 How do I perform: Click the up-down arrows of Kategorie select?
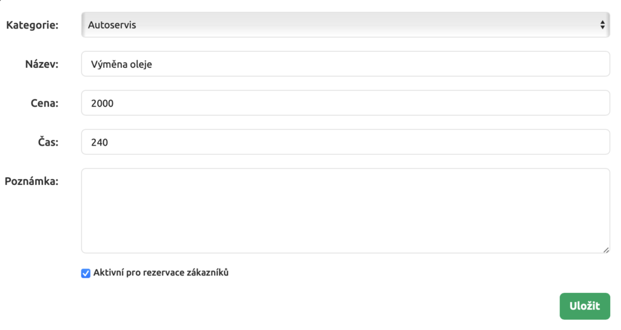coord(602,25)
